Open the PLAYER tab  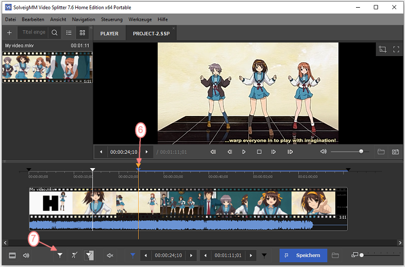click(x=110, y=34)
